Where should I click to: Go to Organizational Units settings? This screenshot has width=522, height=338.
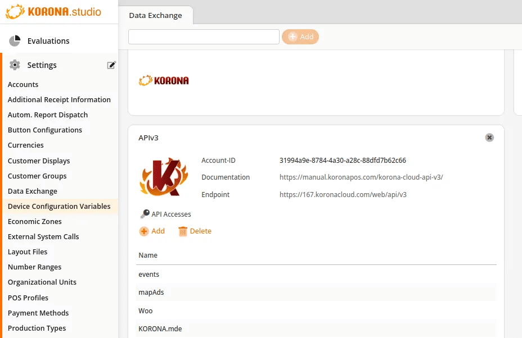coord(42,282)
